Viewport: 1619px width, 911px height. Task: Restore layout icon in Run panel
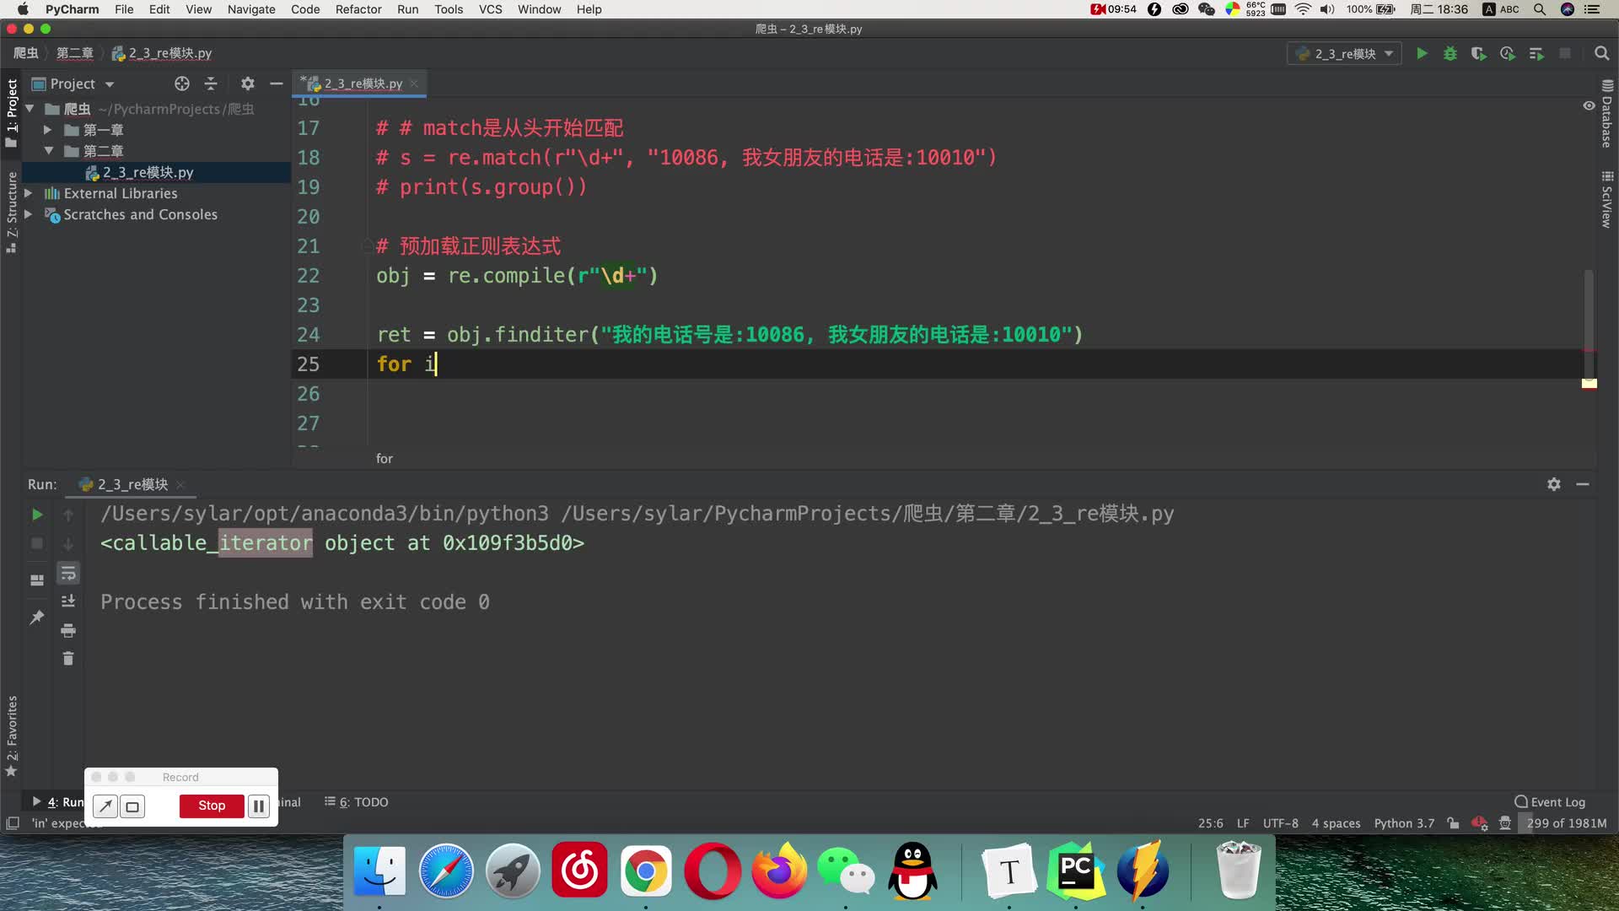[x=37, y=580]
